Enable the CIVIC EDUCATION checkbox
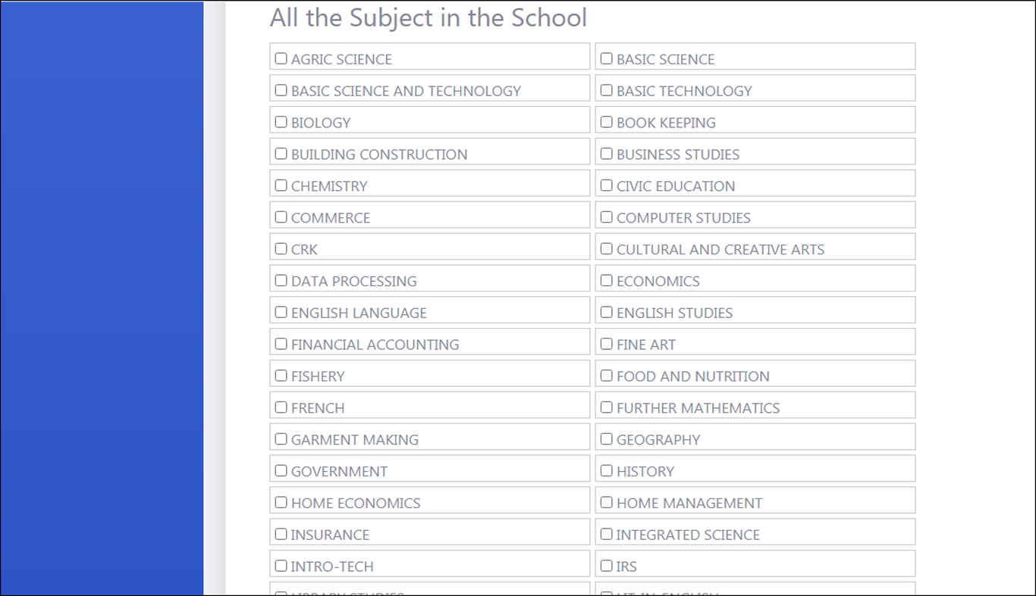This screenshot has width=1036, height=596. click(606, 186)
